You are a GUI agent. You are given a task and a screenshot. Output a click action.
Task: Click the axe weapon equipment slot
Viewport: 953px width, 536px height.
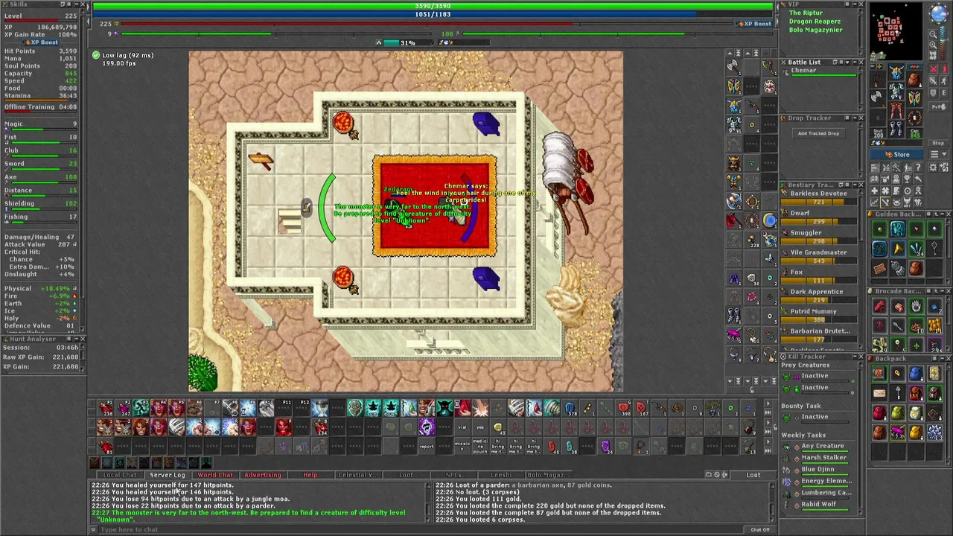pos(878,98)
